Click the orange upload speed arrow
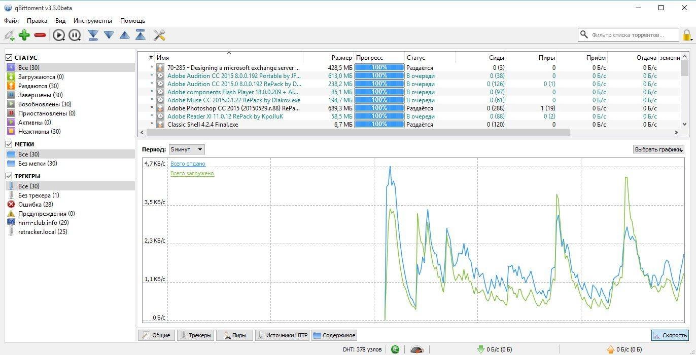This screenshot has height=355, width=696. click(x=611, y=349)
